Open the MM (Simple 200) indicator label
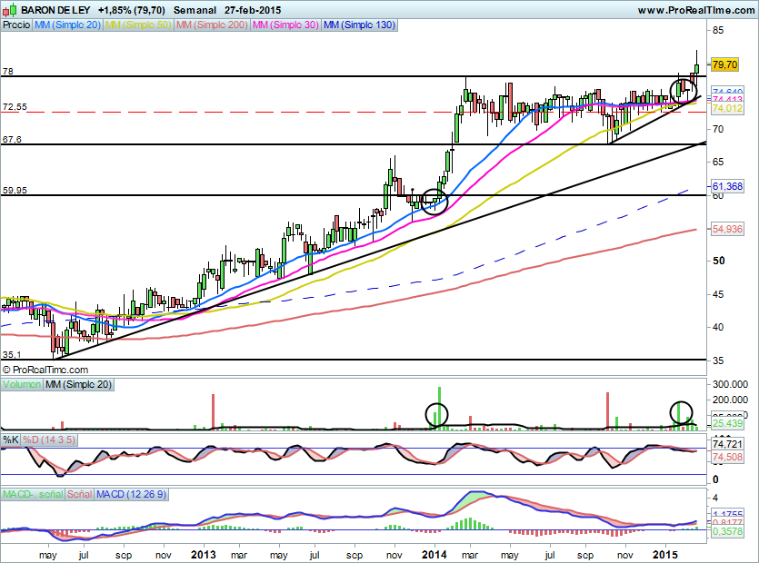 [212, 25]
